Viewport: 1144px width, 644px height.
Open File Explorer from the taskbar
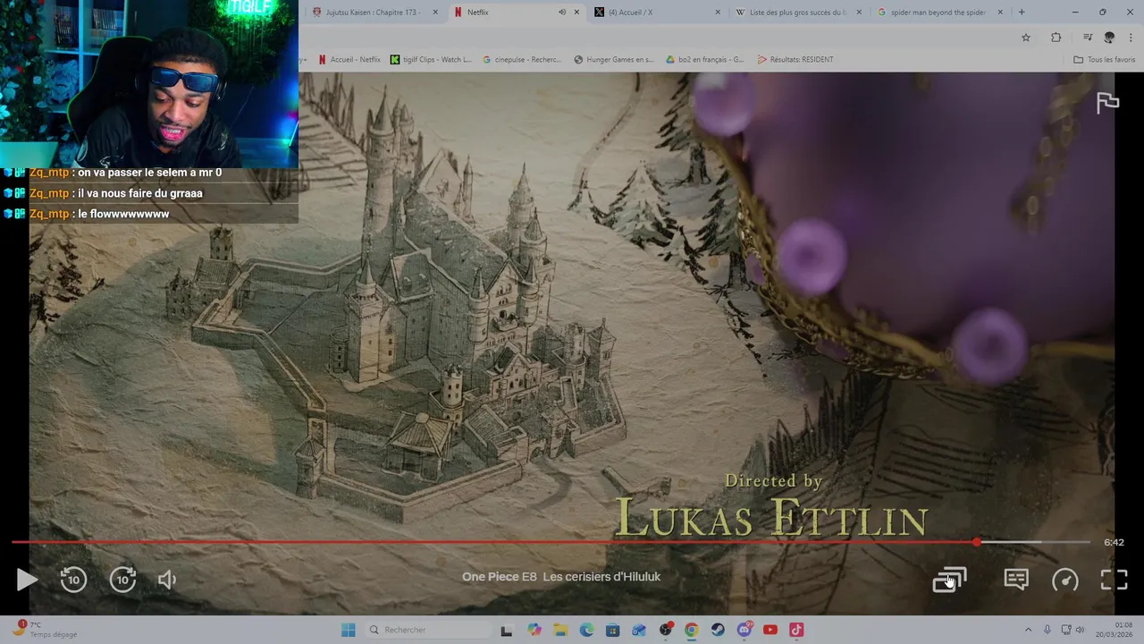(560, 630)
